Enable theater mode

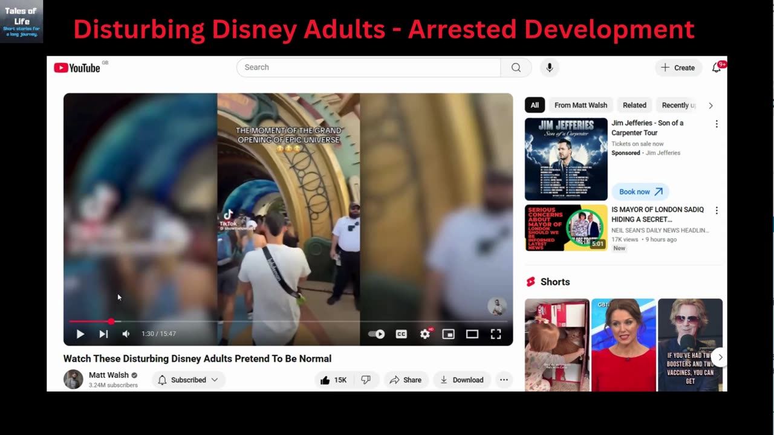click(x=472, y=334)
